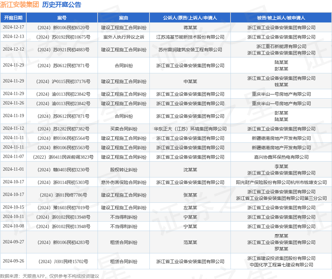Select date cell 2024-11-26
332x279 pixels.
coord(13,103)
